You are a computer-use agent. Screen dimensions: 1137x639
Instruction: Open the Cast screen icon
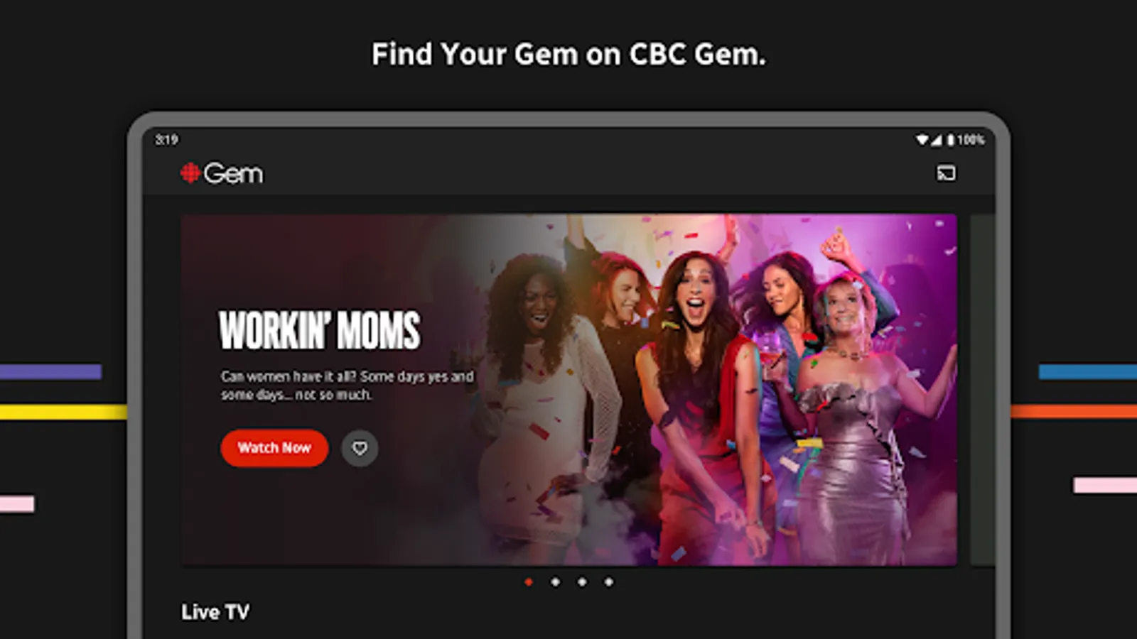coord(946,173)
